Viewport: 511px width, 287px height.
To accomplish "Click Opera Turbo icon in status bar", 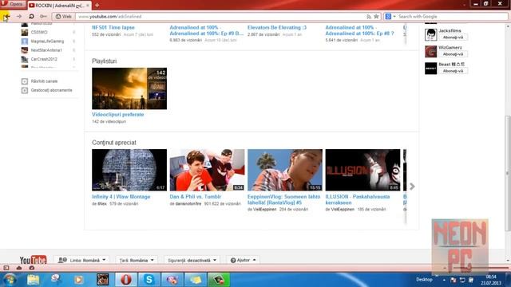I will pyautogui.click(x=32, y=268).
